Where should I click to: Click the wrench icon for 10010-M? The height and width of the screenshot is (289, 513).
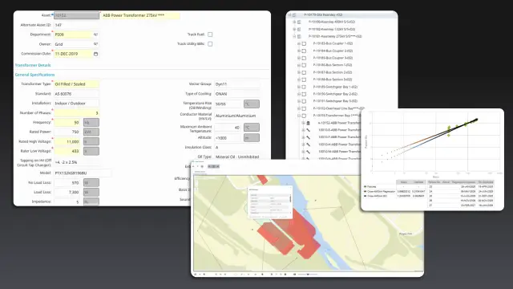308,152
